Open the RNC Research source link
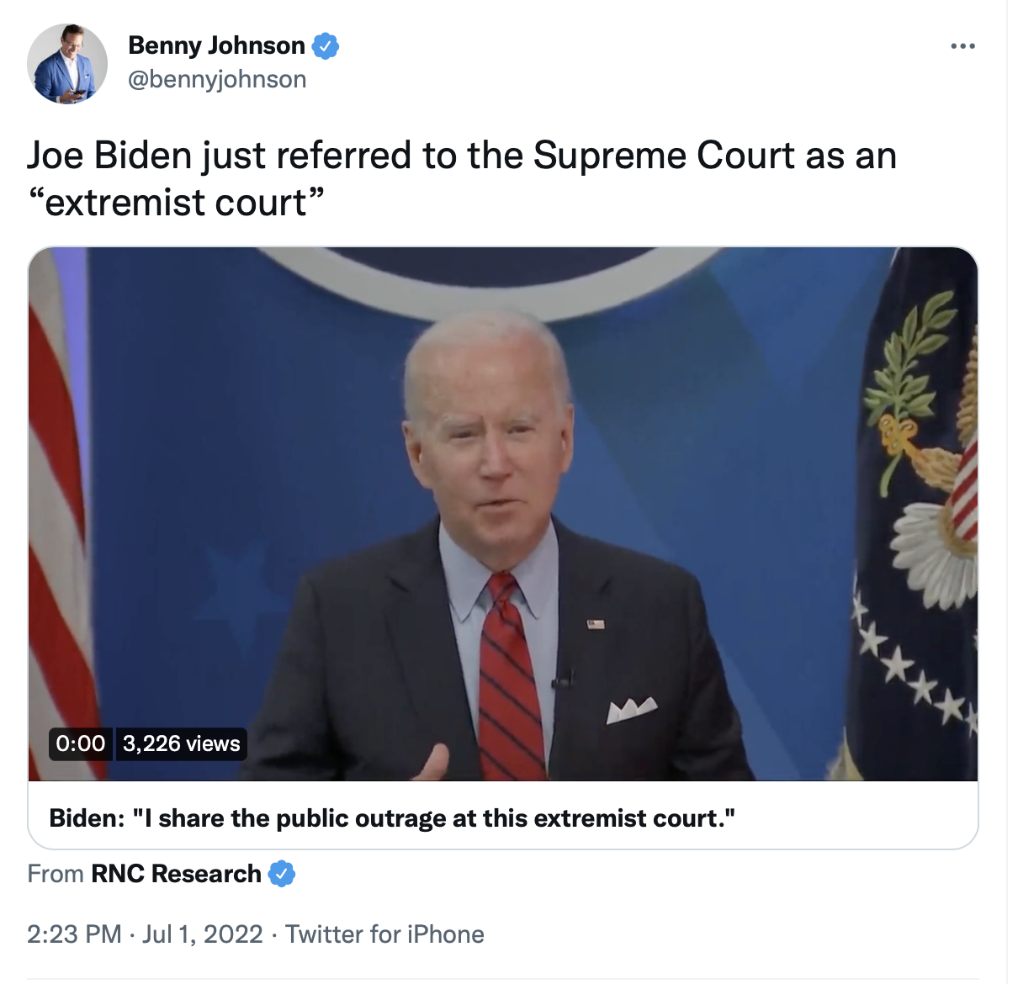 (x=176, y=874)
